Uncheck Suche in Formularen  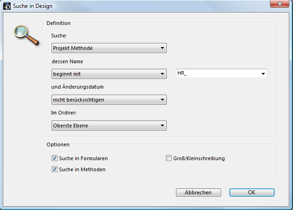tap(55, 158)
